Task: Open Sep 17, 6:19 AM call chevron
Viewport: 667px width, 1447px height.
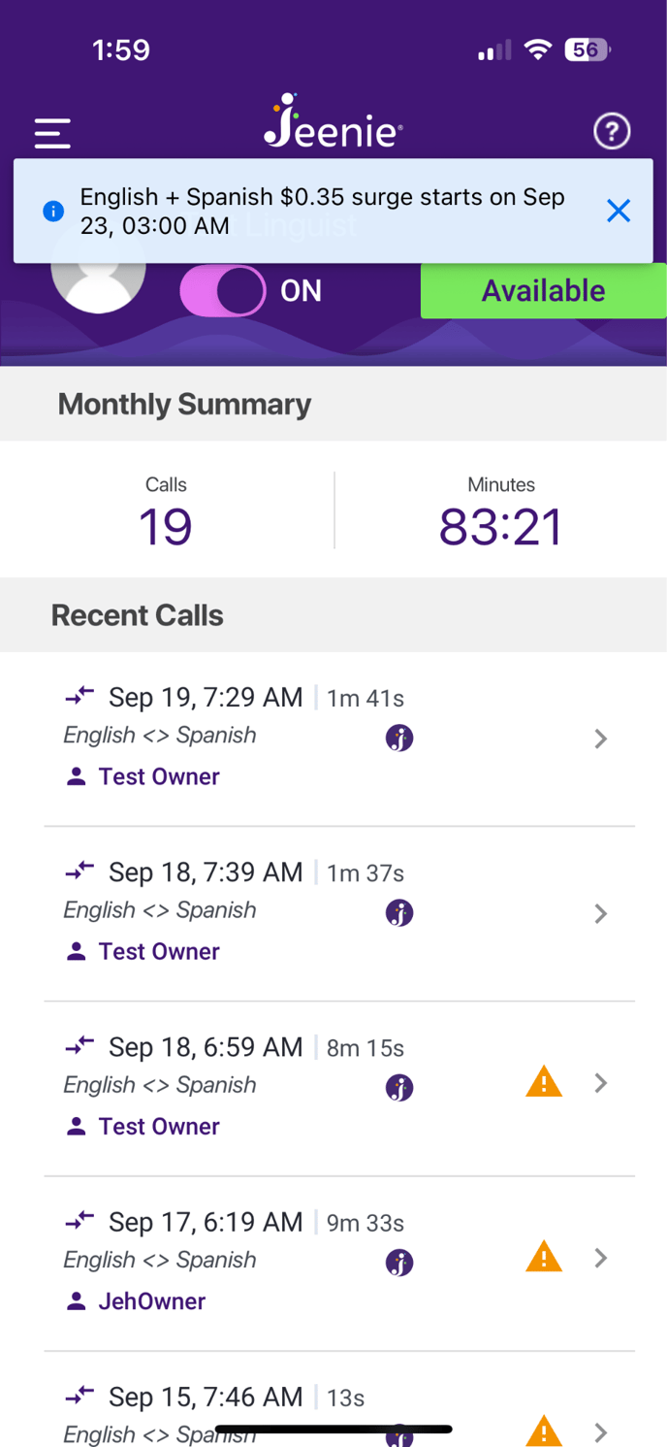Action: pyautogui.click(x=601, y=1258)
